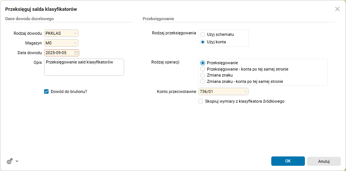Open the calendar picker for Data dowodu
Screen dimensions: 346x171
[x=76, y=53]
